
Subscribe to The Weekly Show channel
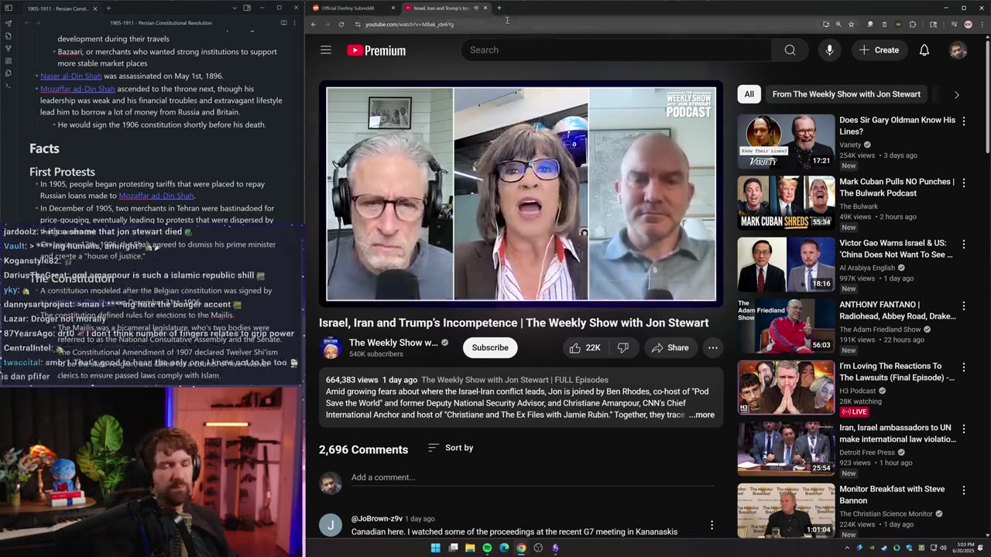point(490,348)
